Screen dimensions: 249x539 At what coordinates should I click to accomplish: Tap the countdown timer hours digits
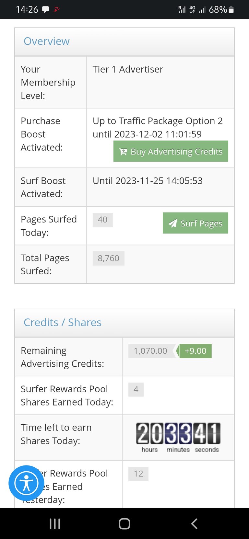pyautogui.click(x=150, y=433)
